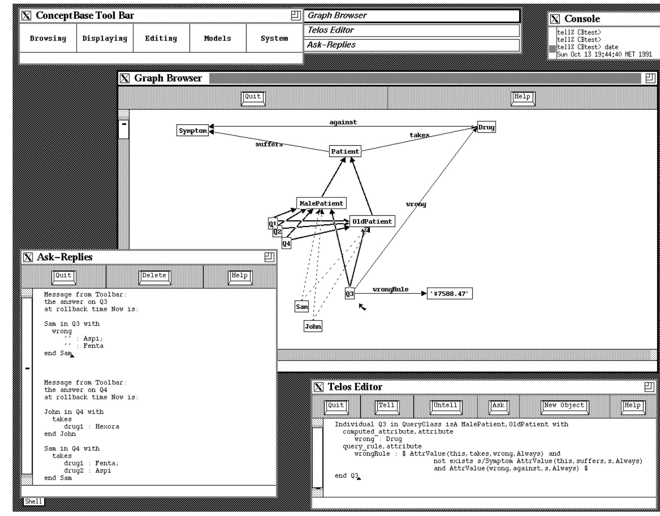Click Quit button in Telos Editor
Screen dimensions: 660x516
click(x=336, y=407)
